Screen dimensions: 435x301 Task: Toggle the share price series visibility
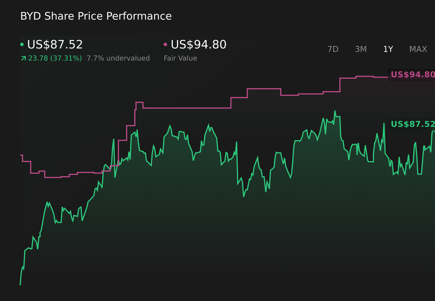tap(22, 44)
